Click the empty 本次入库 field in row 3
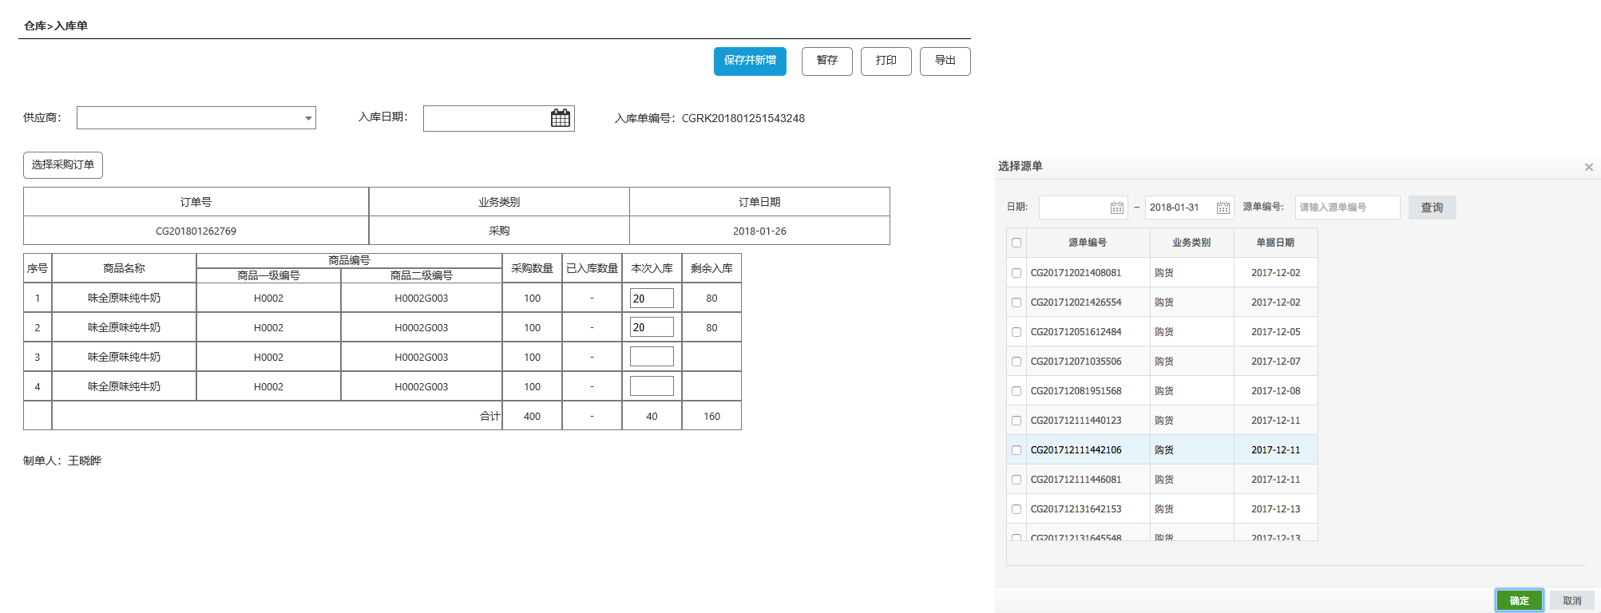The width and height of the screenshot is (1601, 613). (x=652, y=357)
